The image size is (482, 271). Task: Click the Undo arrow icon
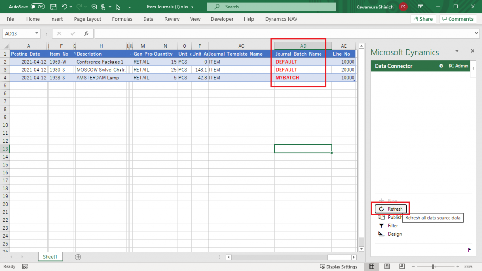(64, 7)
